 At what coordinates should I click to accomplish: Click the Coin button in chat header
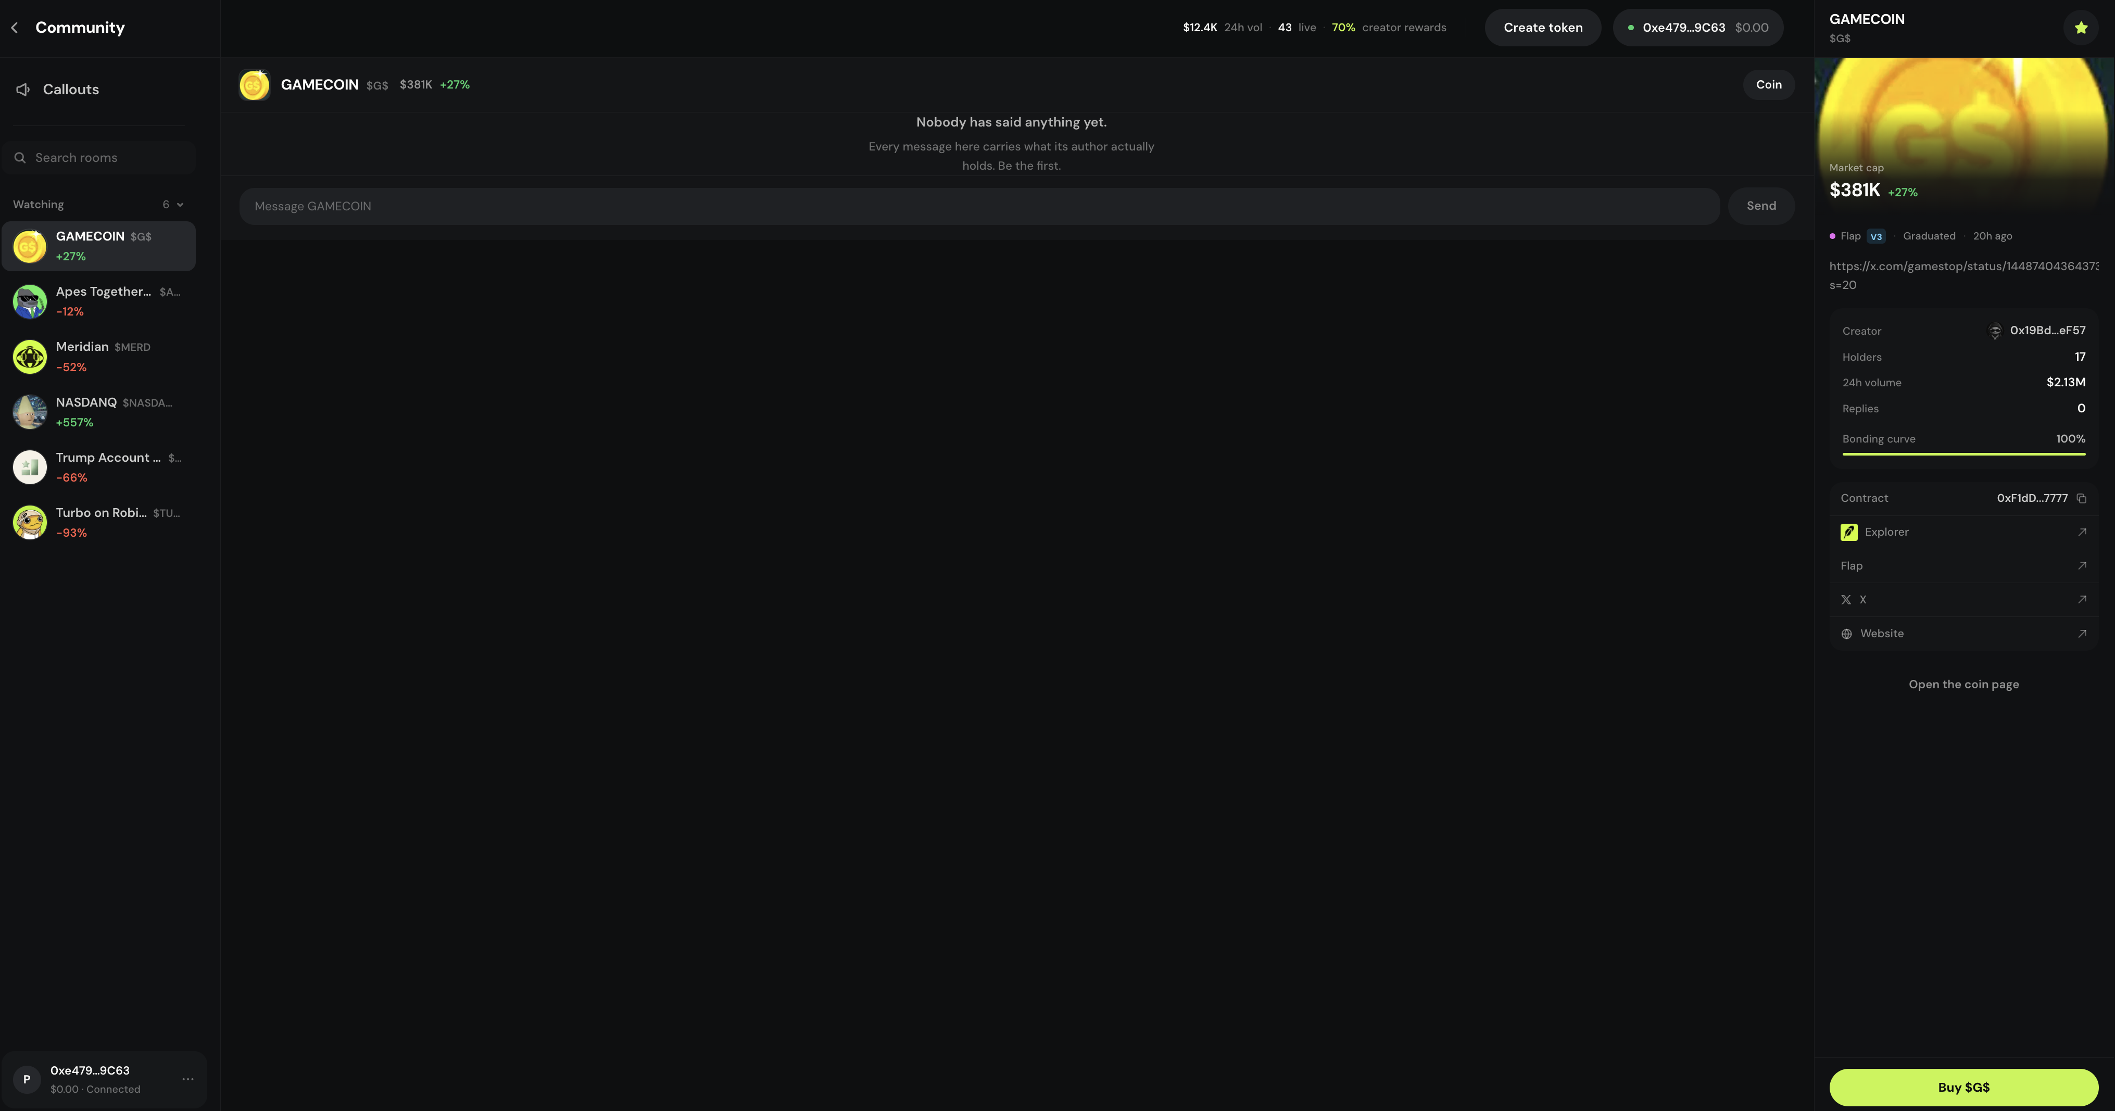(1769, 84)
